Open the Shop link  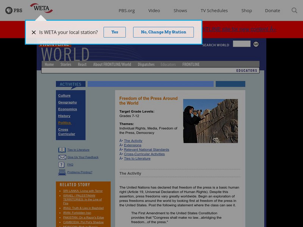[x=247, y=11]
